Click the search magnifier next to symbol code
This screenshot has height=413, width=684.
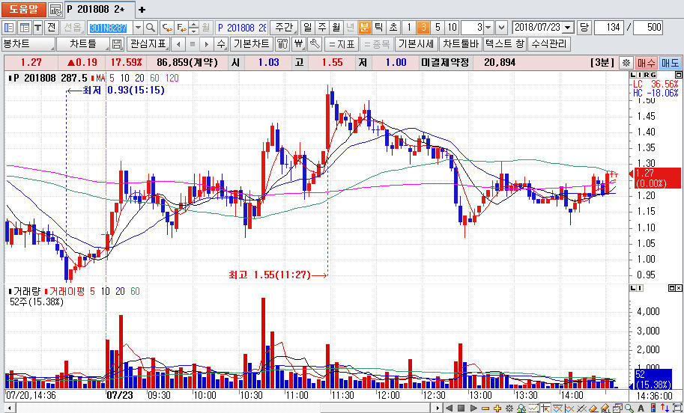point(151,27)
